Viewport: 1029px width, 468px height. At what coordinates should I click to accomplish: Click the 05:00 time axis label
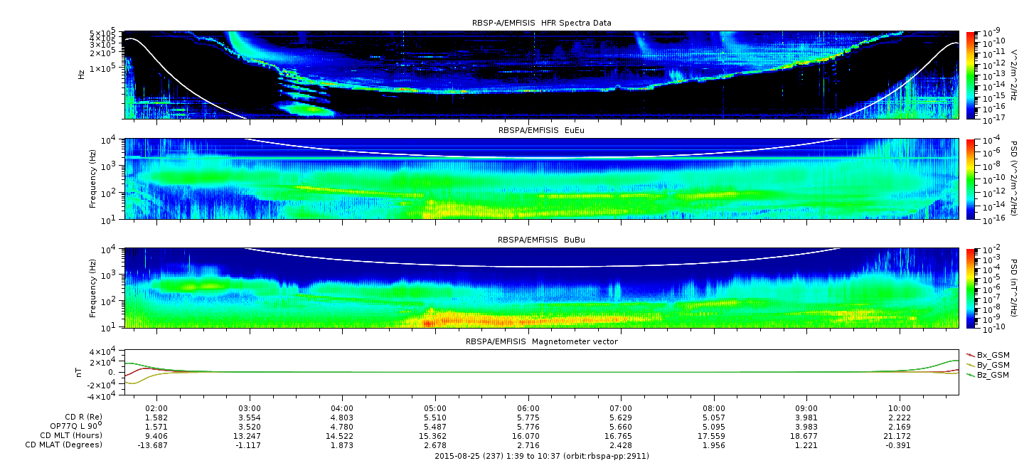(x=435, y=407)
